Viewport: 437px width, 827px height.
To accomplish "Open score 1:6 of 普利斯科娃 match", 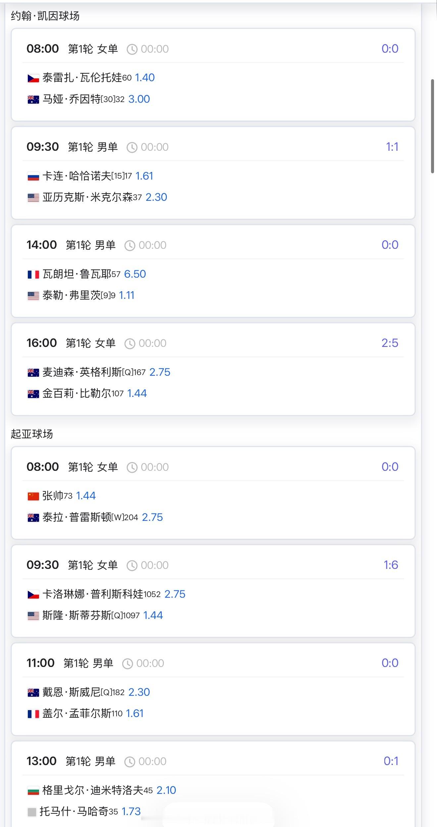I will (391, 565).
